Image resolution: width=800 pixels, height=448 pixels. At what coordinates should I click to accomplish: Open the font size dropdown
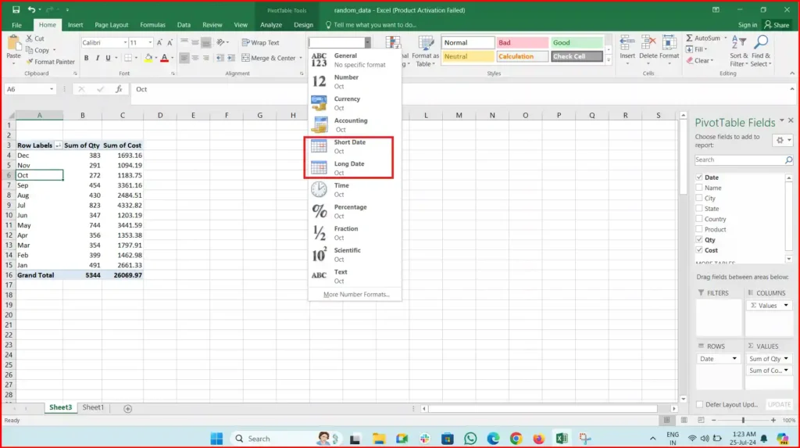click(150, 43)
